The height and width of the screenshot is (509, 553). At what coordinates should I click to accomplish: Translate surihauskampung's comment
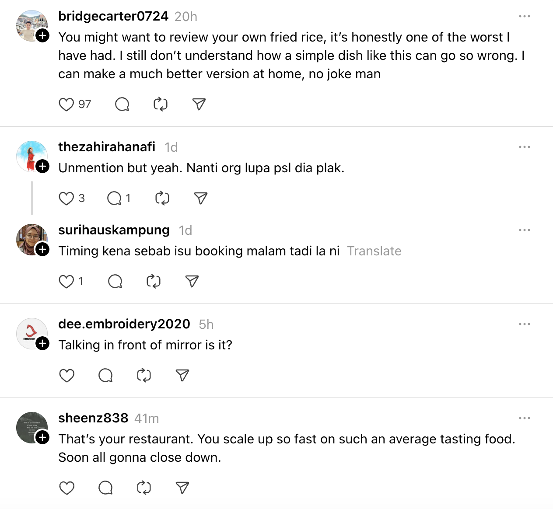click(x=374, y=251)
